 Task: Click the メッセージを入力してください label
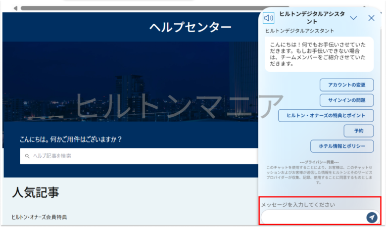click(x=298, y=205)
